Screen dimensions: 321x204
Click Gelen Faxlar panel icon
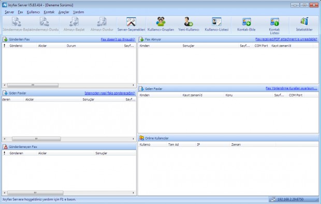pyautogui.click(x=141, y=89)
